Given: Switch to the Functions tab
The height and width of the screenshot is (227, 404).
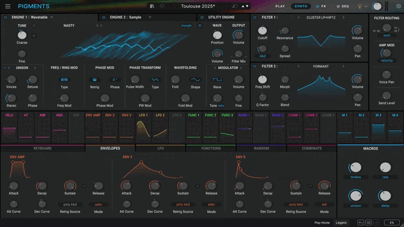Looking at the screenshot, I should click(x=211, y=149).
